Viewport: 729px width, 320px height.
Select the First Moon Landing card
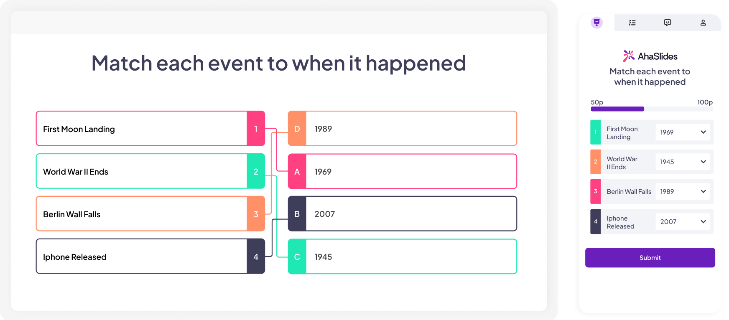click(150, 129)
